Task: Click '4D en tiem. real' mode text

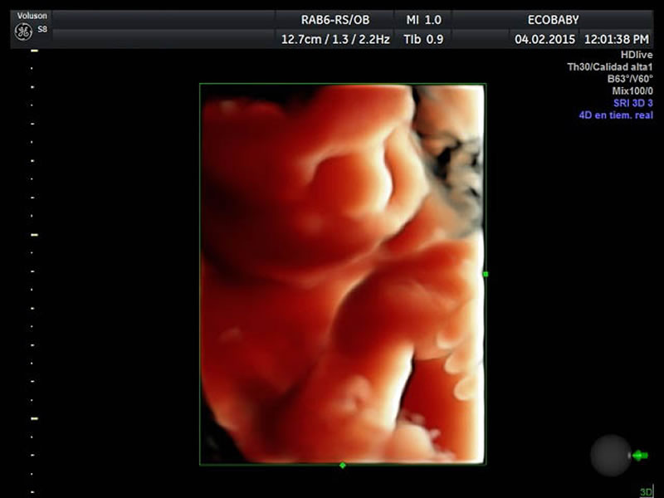Action: tap(615, 115)
